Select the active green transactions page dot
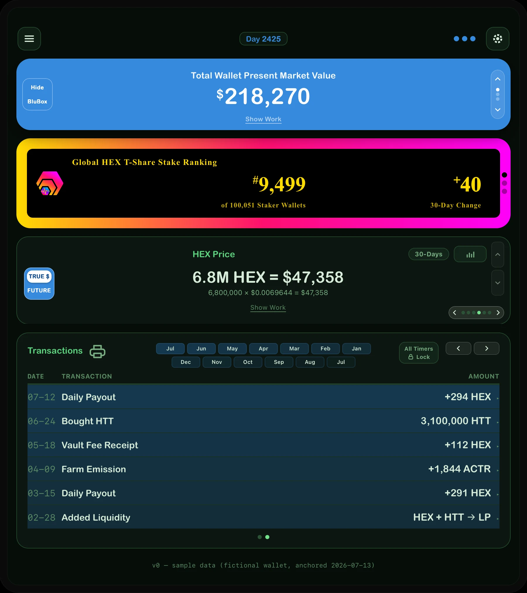This screenshot has height=593, width=527. (267, 537)
